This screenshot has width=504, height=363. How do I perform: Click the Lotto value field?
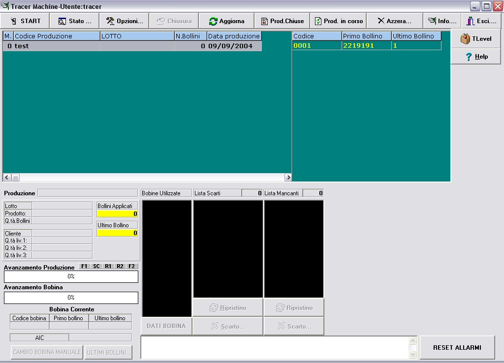62,206
